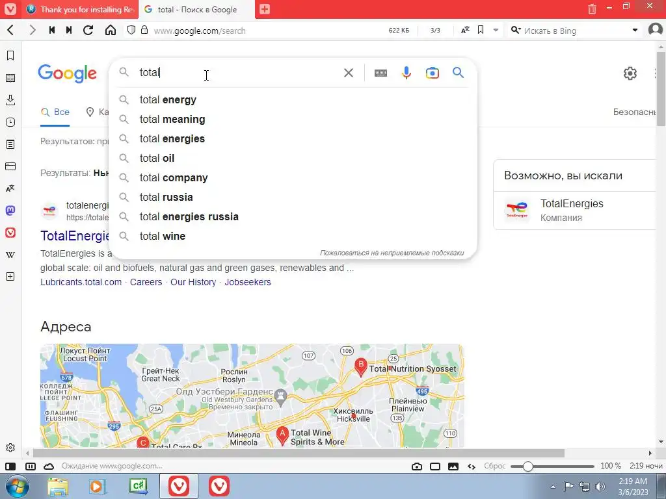The width and height of the screenshot is (666, 499).
Task: Adjust the page zoom slider
Action: [x=552, y=467]
